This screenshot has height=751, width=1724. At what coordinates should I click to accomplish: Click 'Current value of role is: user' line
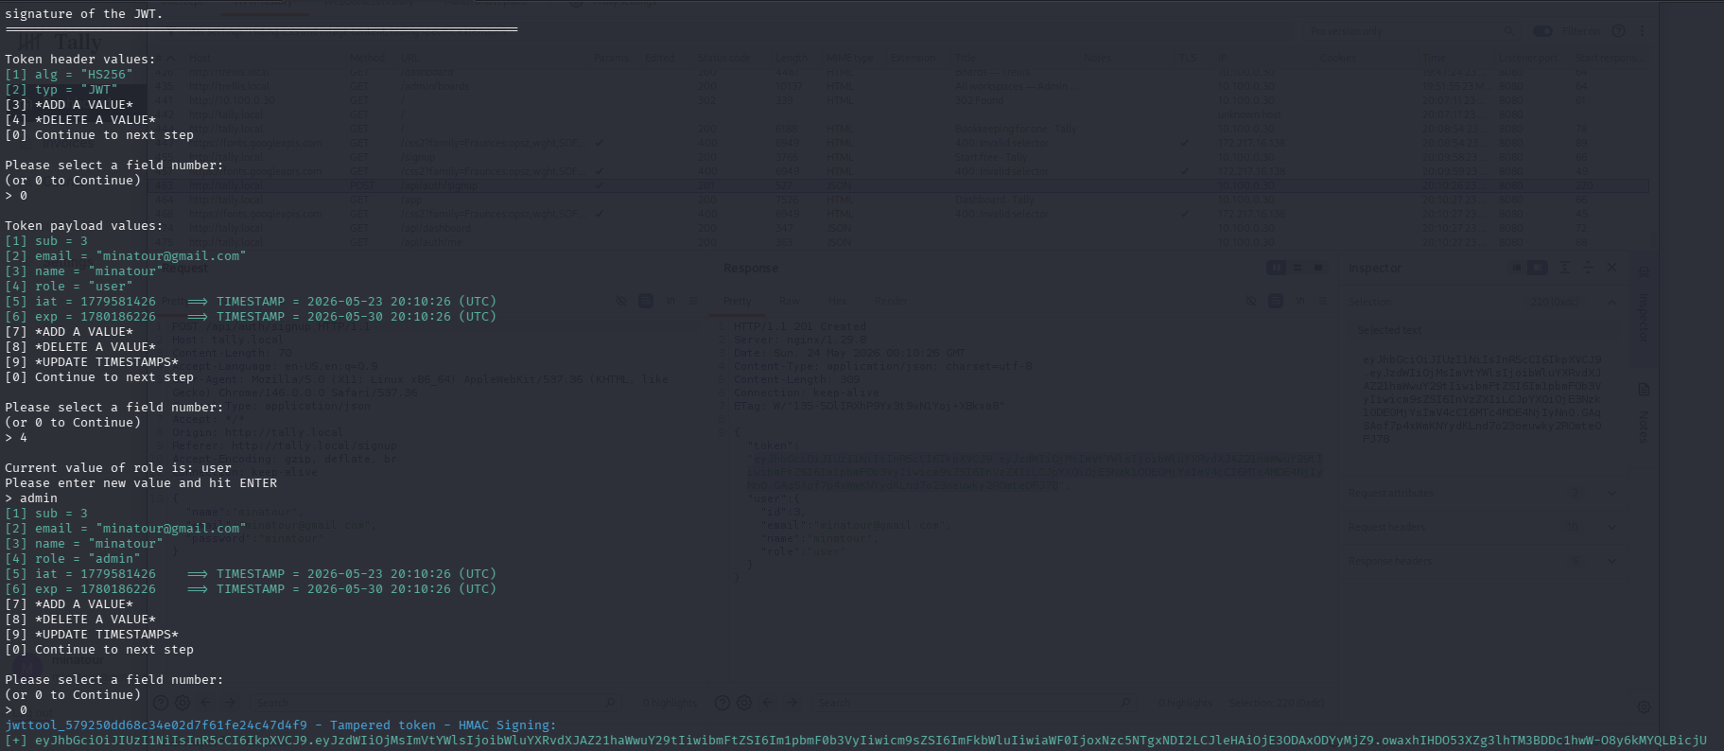(118, 467)
